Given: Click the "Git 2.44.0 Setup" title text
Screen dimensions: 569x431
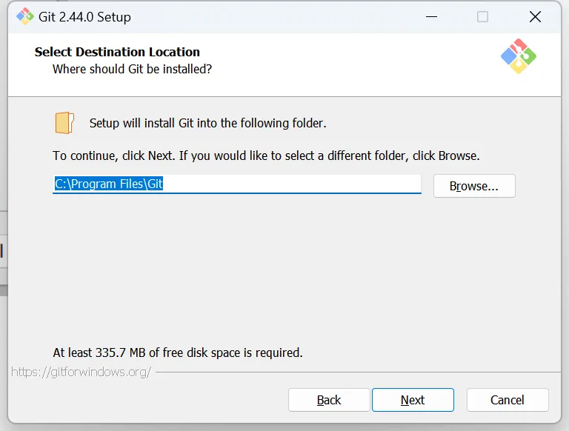Looking at the screenshot, I should pyautogui.click(x=84, y=16).
